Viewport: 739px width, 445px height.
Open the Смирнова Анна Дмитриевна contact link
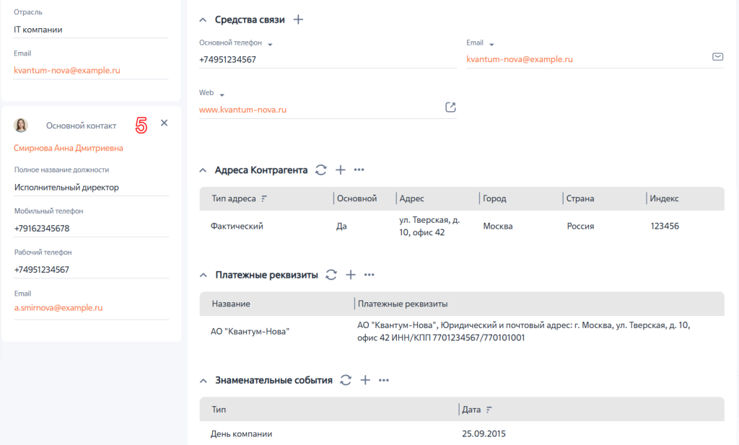pyautogui.click(x=69, y=148)
